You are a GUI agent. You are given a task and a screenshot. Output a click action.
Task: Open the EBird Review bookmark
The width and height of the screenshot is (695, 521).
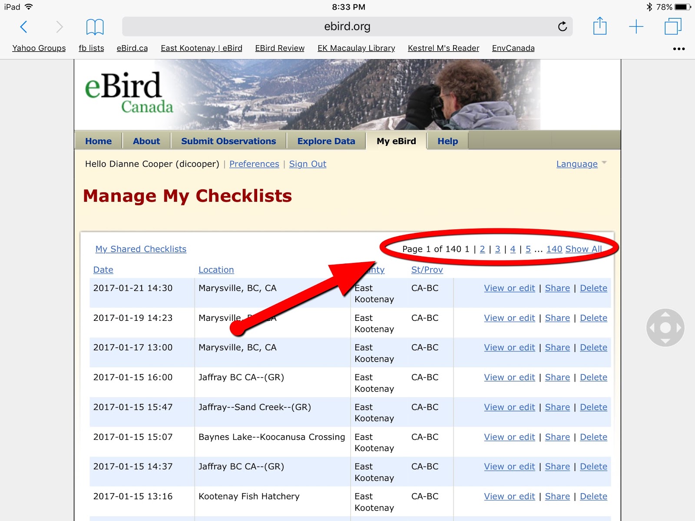[x=280, y=48]
